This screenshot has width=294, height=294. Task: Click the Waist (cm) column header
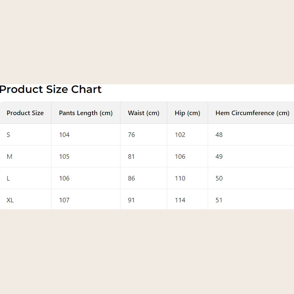coord(144,113)
